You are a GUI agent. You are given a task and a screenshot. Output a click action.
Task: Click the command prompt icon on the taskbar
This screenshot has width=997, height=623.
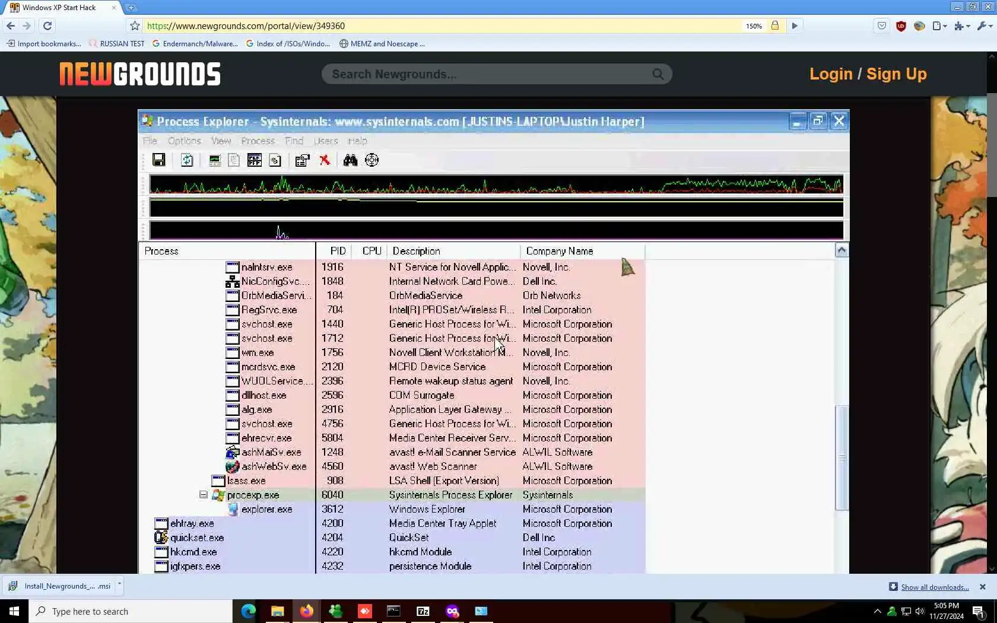(x=393, y=611)
